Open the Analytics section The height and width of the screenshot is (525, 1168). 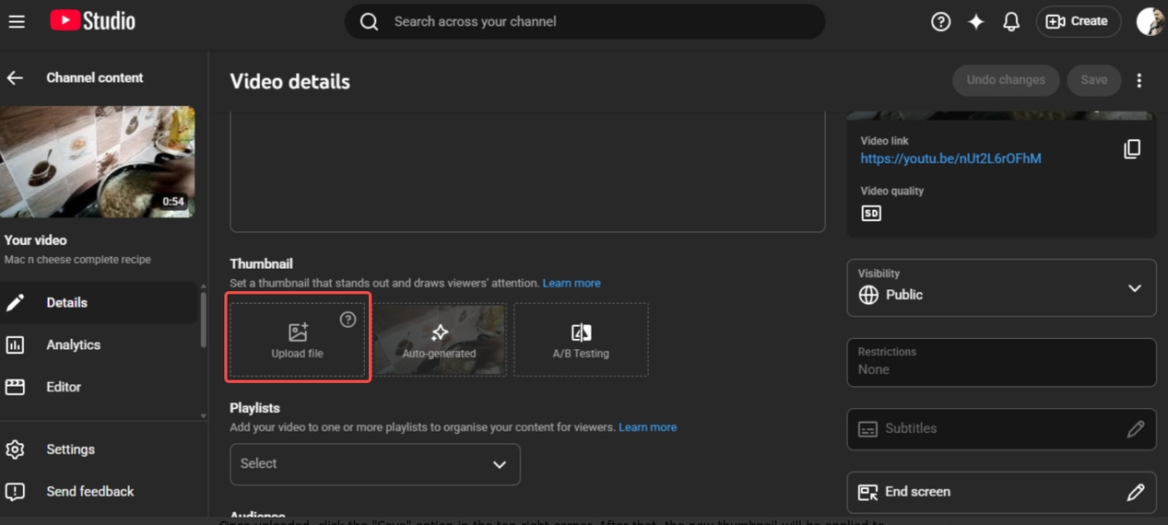[x=99, y=344]
